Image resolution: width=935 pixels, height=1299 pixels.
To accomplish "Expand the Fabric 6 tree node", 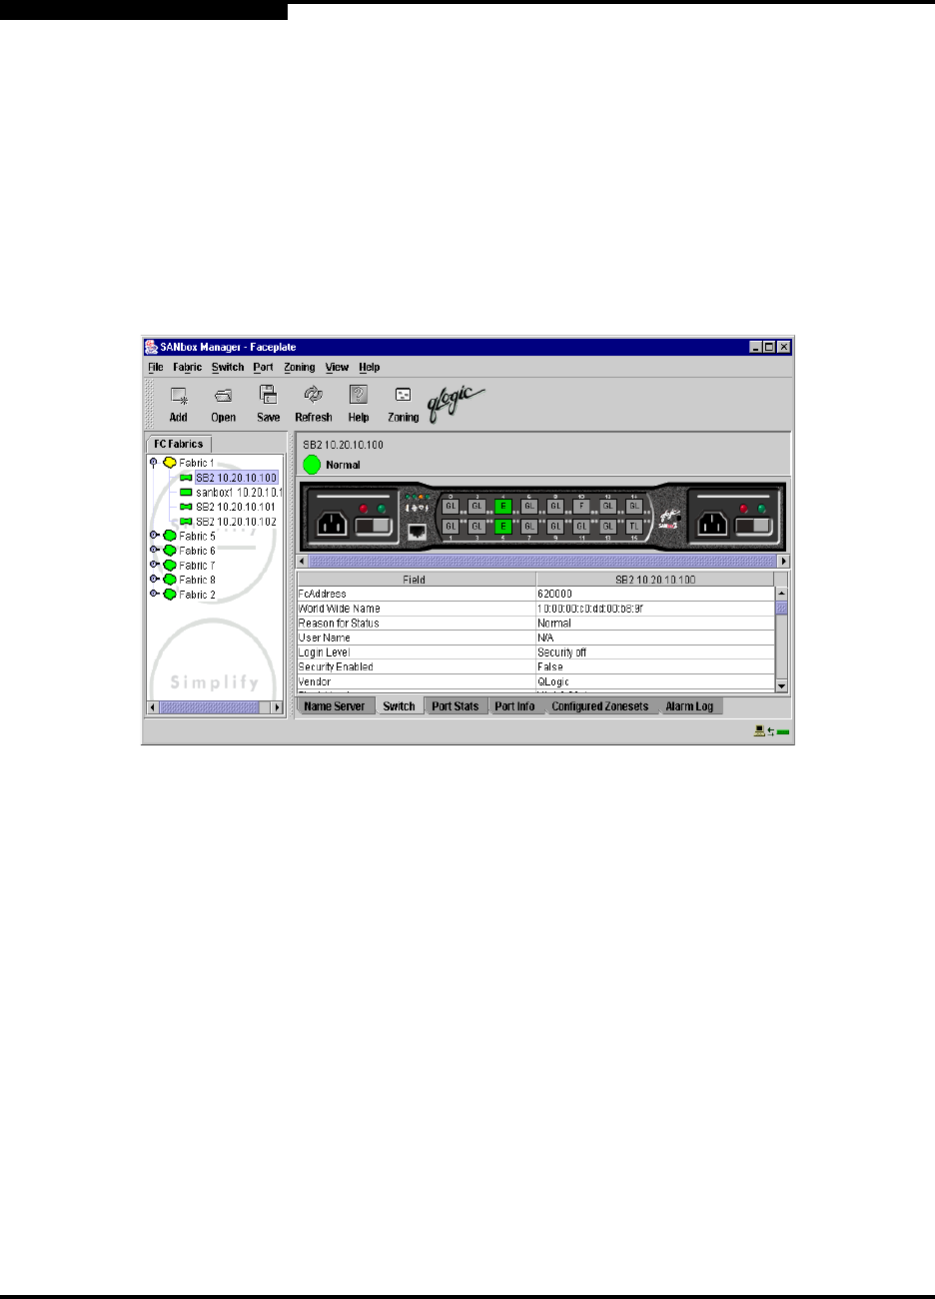I will [x=154, y=551].
